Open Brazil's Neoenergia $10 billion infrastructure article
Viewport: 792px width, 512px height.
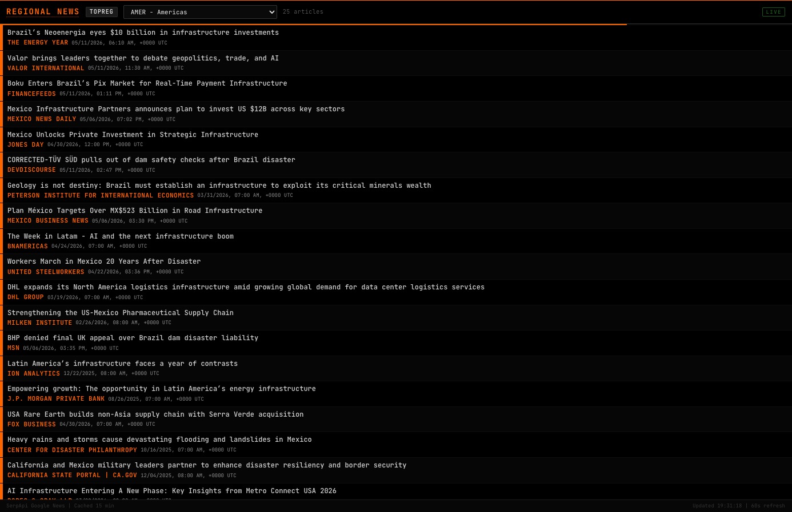click(x=143, y=33)
